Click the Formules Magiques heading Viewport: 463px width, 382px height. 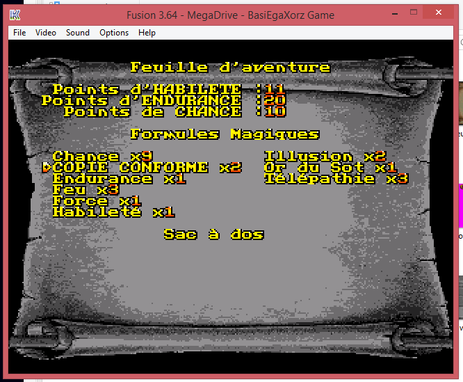pyautogui.click(x=225, y=134)
